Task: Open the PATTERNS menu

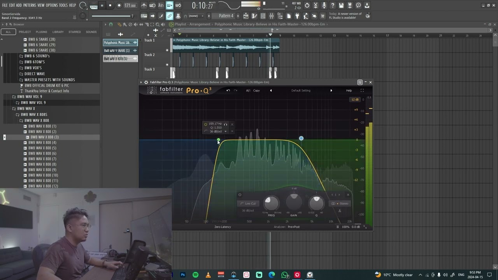Action: 30,5
